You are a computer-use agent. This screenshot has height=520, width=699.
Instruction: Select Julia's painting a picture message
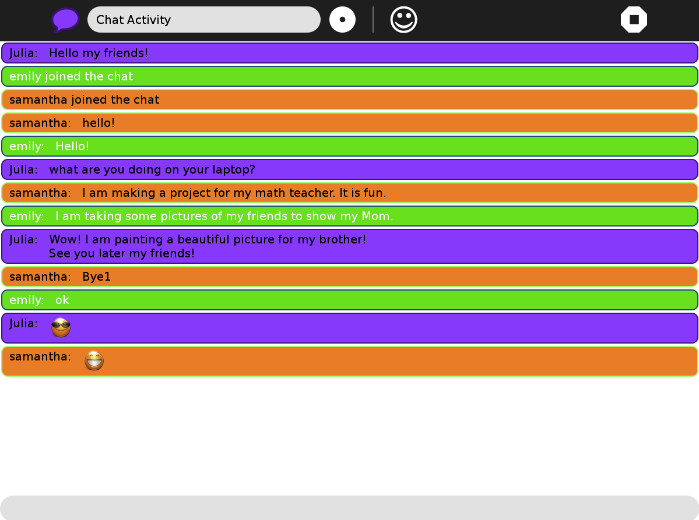coord(208,246)
